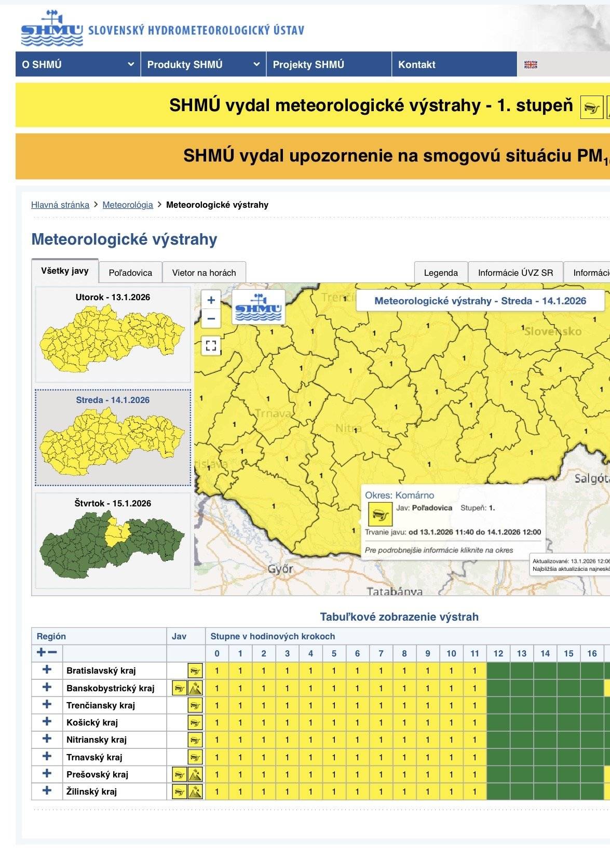Open the Vietor na horách tab
The width and height of the screenshot is (610, 859).
[x=204, y=273]
